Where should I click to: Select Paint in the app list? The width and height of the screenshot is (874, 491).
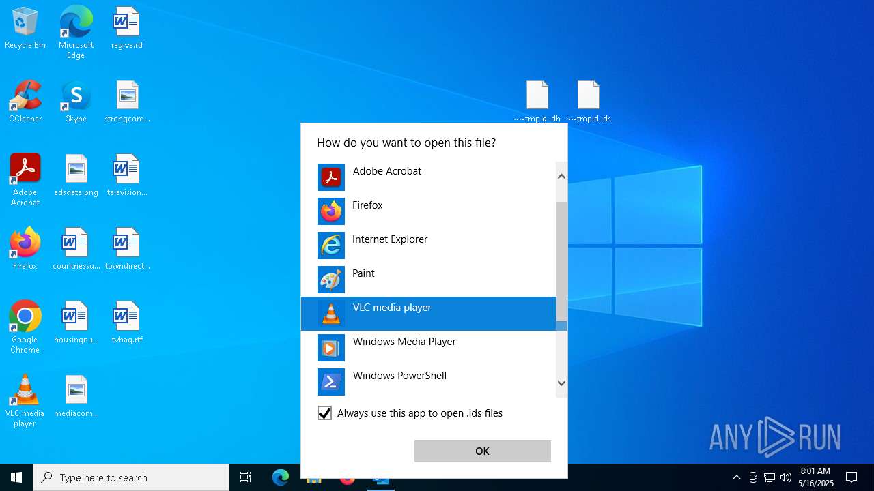point(429,280)
